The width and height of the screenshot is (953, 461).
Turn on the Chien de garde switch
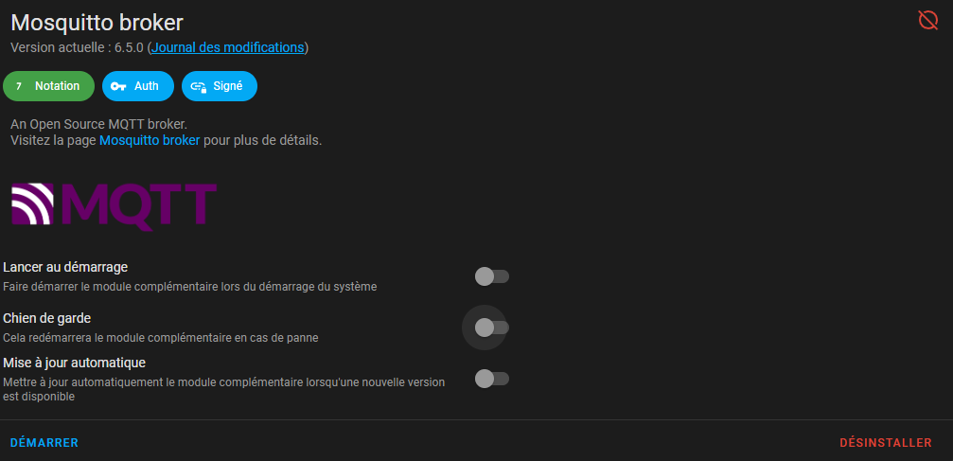click(x=492, y=328)
